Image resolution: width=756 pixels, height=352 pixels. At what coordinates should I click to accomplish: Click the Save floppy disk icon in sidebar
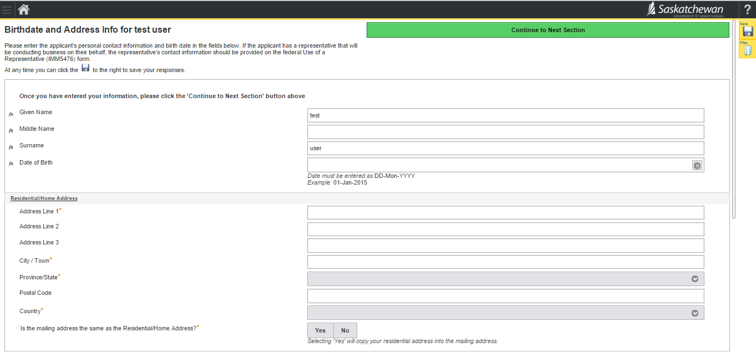(x=747, y=30)
